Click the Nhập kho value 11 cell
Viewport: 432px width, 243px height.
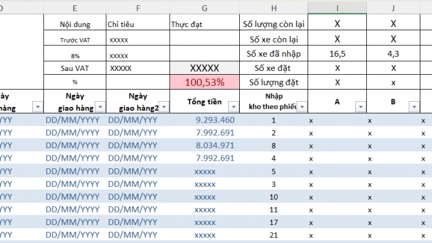coord(273,209)
